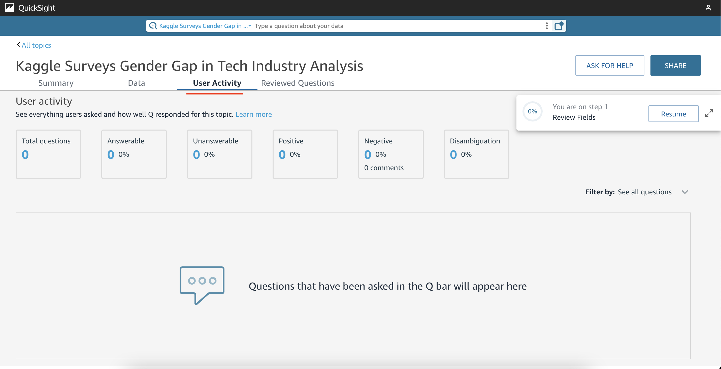Go back to All topics
The width and height of the screenshot is (721, 369).
[34, 45]
